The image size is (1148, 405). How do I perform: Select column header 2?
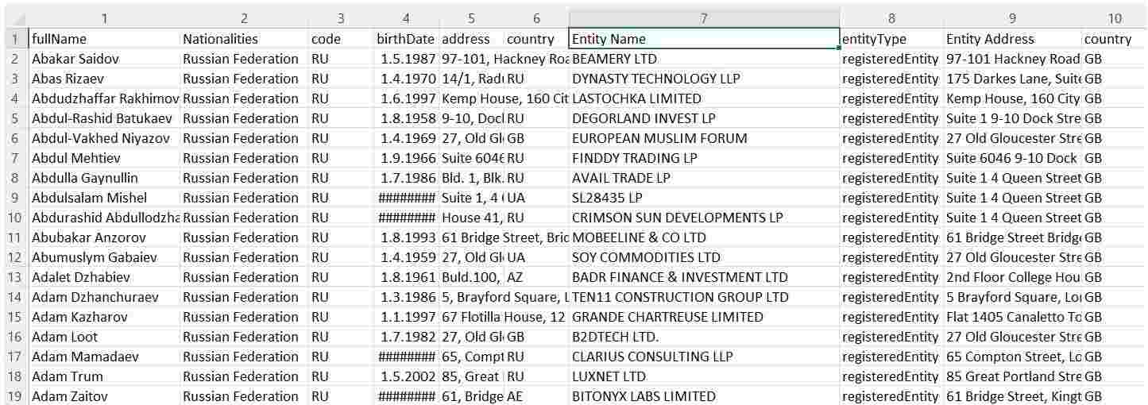coord(244,18)
